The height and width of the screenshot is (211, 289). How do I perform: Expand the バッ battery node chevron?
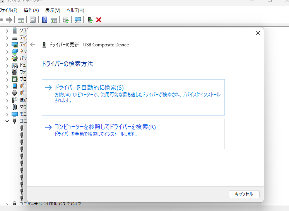(7, 59)
